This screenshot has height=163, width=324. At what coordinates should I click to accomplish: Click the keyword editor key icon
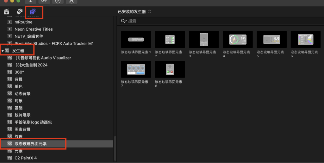click(x=44, y=1)
